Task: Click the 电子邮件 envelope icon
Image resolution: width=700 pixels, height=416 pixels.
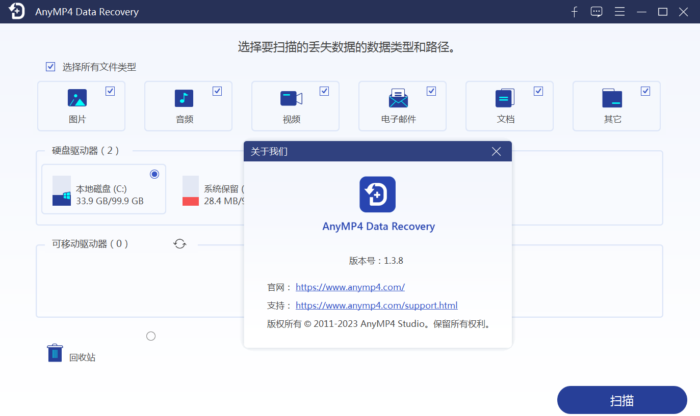Action: coord(398,98)
